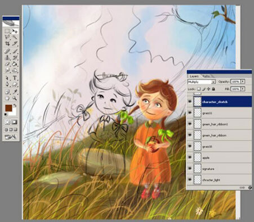Select the Notes tool
The height and width of the screenshot is (222, 254).
7,92
